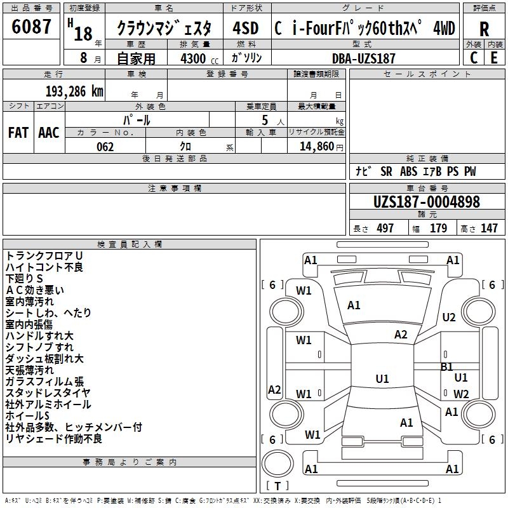Click lot number 6087
This screenshot has height=508, width=508.
32,27
